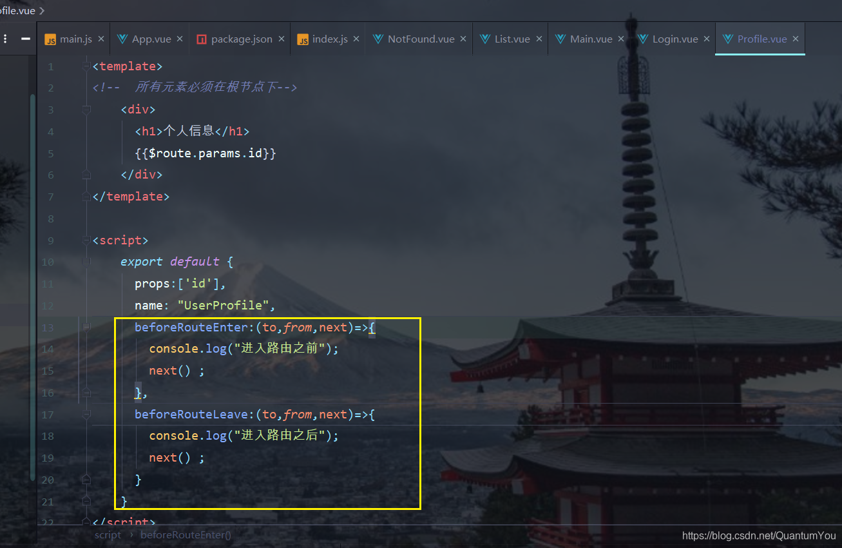Collapse beforeRouteLeave function on line 17
Viewport: 842px width, 548px height.
86,414
